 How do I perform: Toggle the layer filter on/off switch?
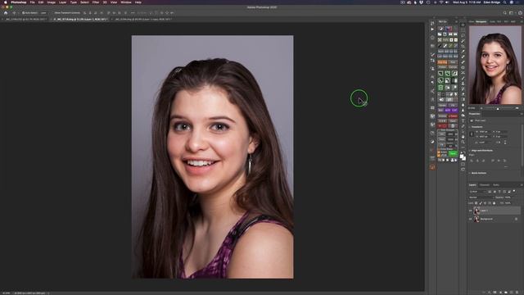(x=514, y=191)
